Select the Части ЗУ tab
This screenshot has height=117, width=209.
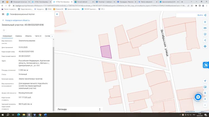tap(38, 36)
